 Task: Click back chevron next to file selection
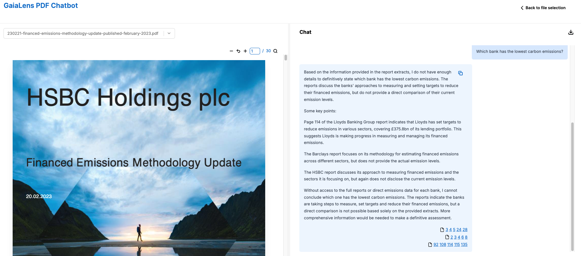pos(522,8)
